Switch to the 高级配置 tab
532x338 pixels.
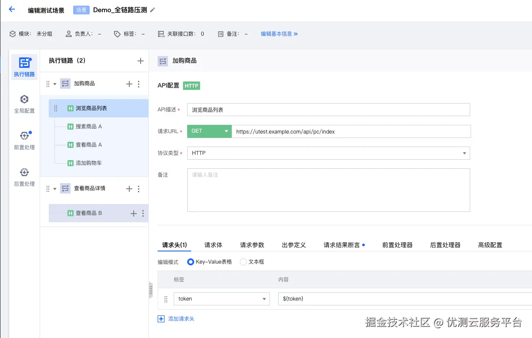490,245
